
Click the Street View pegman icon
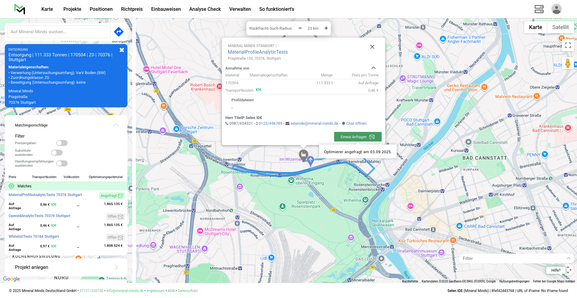(x=567, y=63)
